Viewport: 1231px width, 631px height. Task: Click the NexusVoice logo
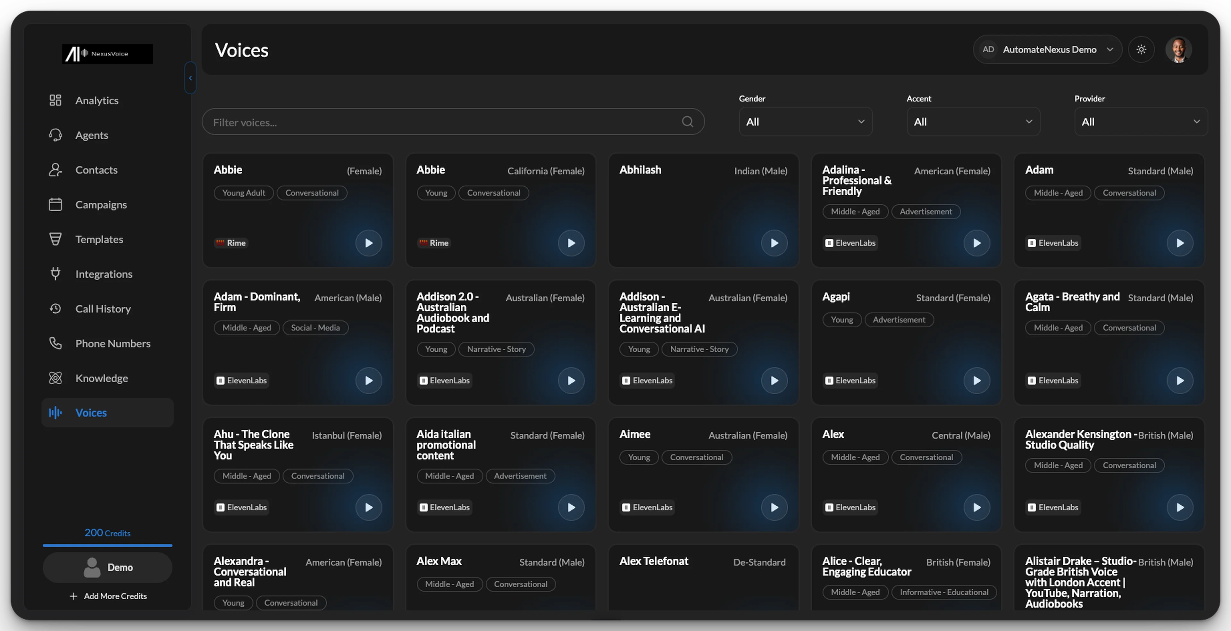coord(107,54)
